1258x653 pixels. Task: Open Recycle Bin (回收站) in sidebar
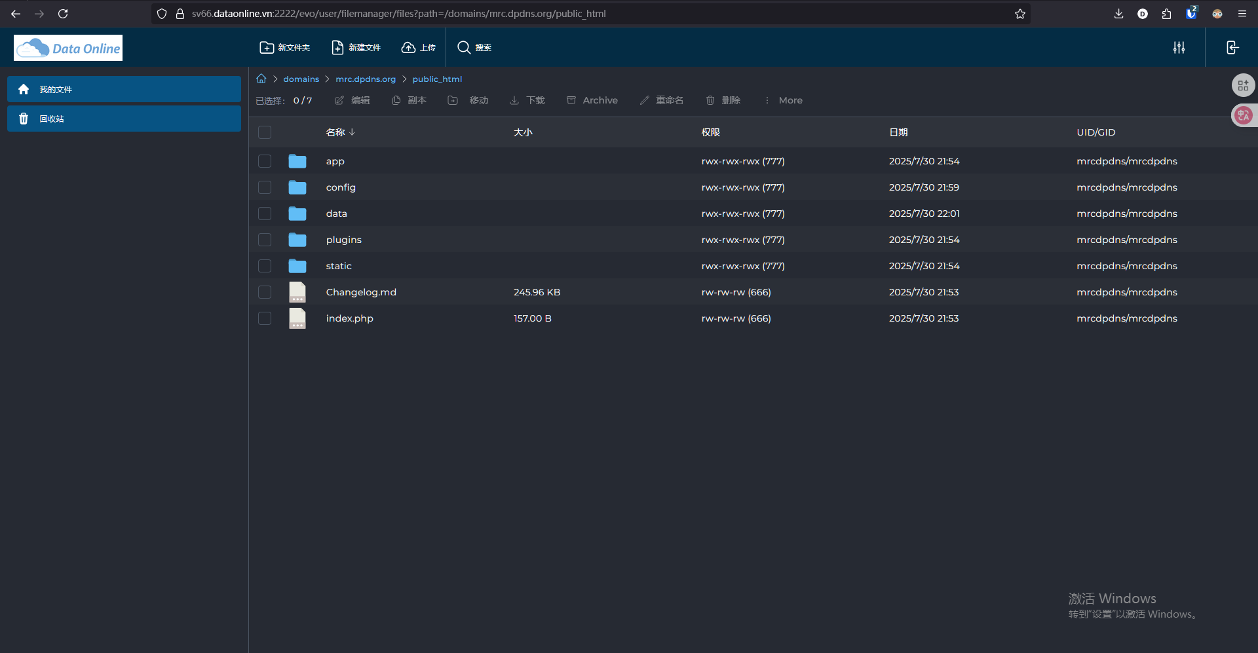tap(124, 119)
